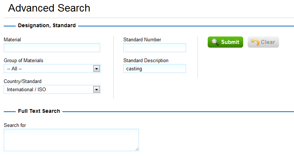The width and height of the screenshot is (294, 156).
Task: Click the 'Designation, Standard' section heading
Action: pyautogui.click(x=47, y=26)
